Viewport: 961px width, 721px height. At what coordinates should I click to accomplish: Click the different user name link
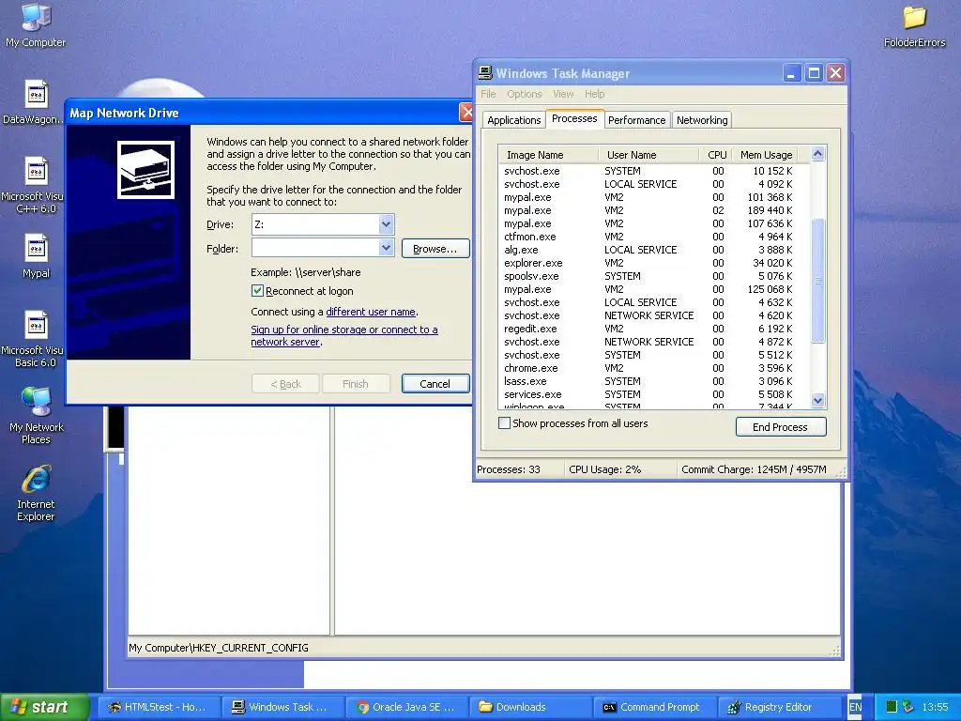pos(371,312)
